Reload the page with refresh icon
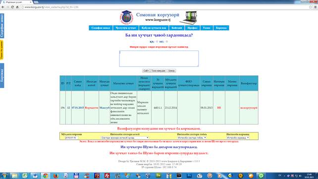The width and height of the screenshot is (318, 179). click(x=12, y=7)
